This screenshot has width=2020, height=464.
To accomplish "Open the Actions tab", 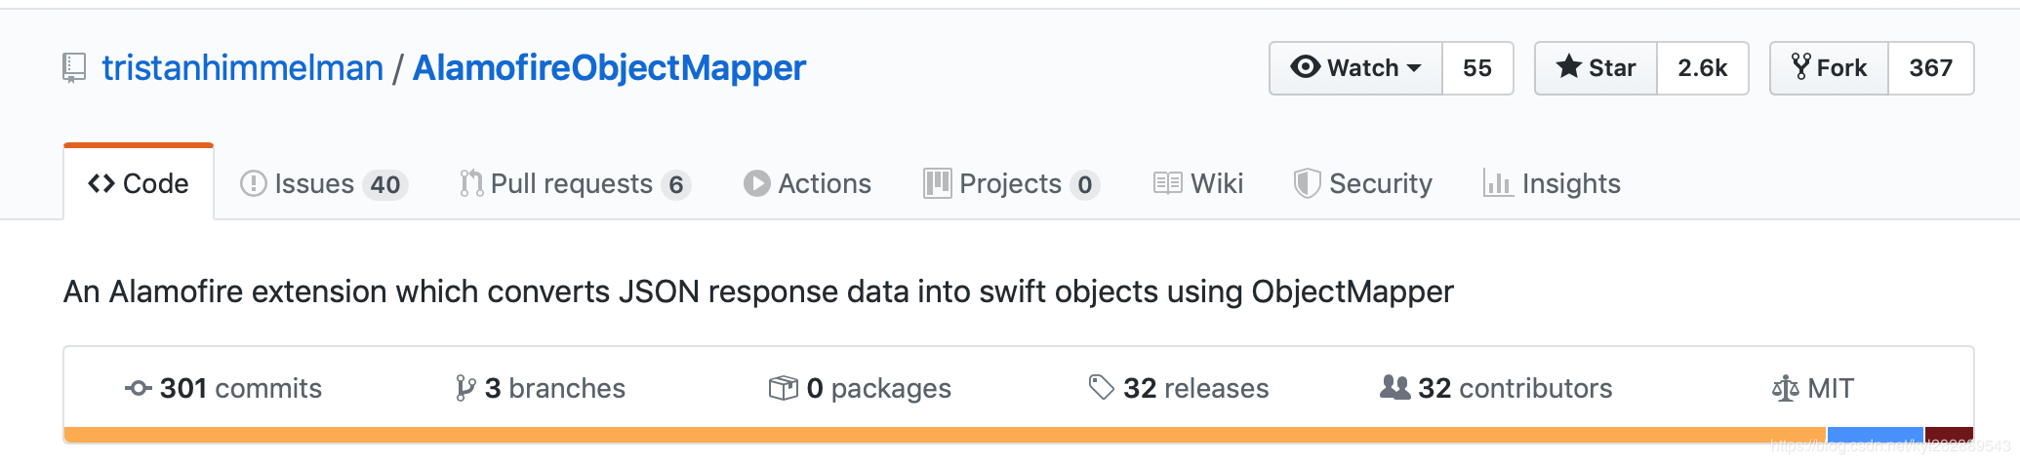I will point(807,183).
